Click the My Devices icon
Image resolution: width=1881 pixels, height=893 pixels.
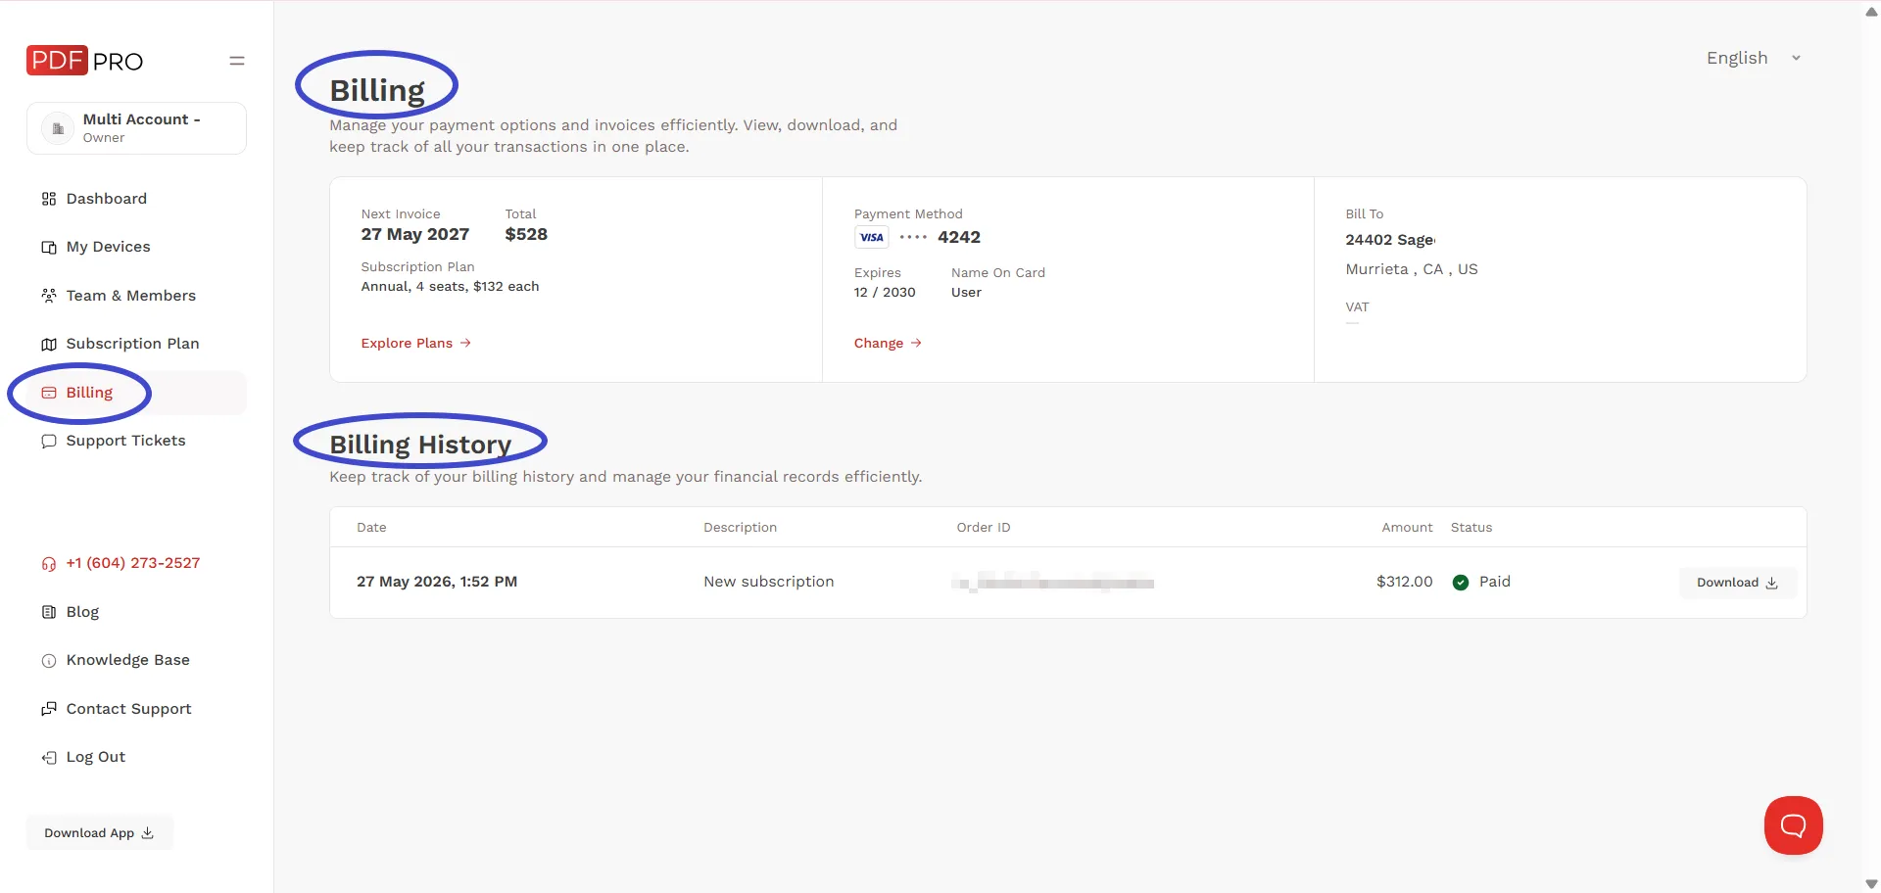click(x=49, y=248)
